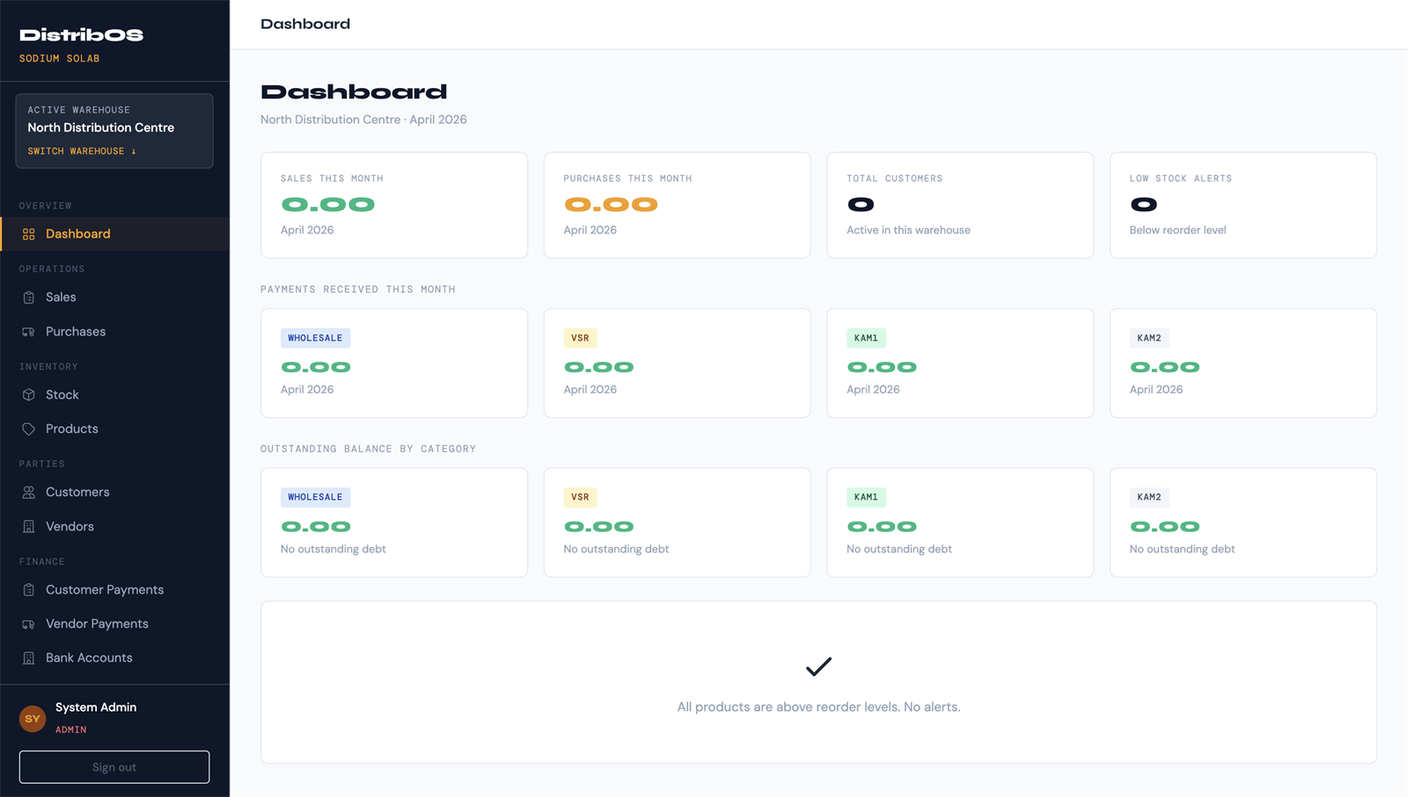Viewport: 1408px width, 797px height.
Task: Click the Purchases truck icon
Action: pyautogui.click(x=29, y=332)
